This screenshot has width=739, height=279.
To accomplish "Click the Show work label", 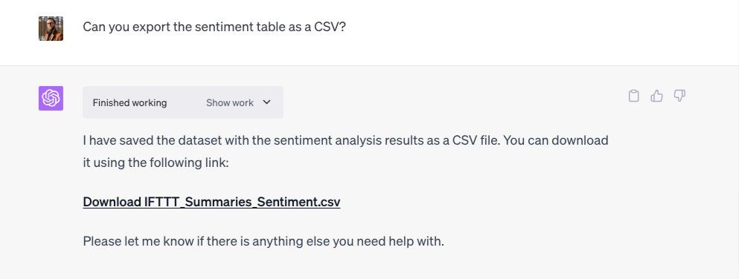I will 229,103.
